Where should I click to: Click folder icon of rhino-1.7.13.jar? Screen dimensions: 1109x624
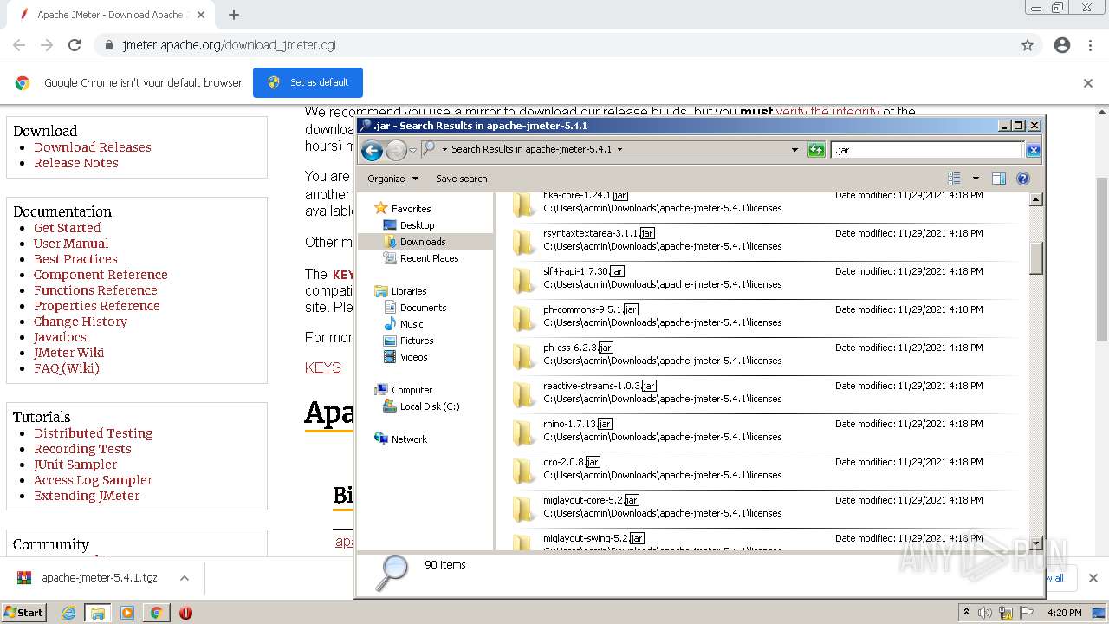click(523, 432)
